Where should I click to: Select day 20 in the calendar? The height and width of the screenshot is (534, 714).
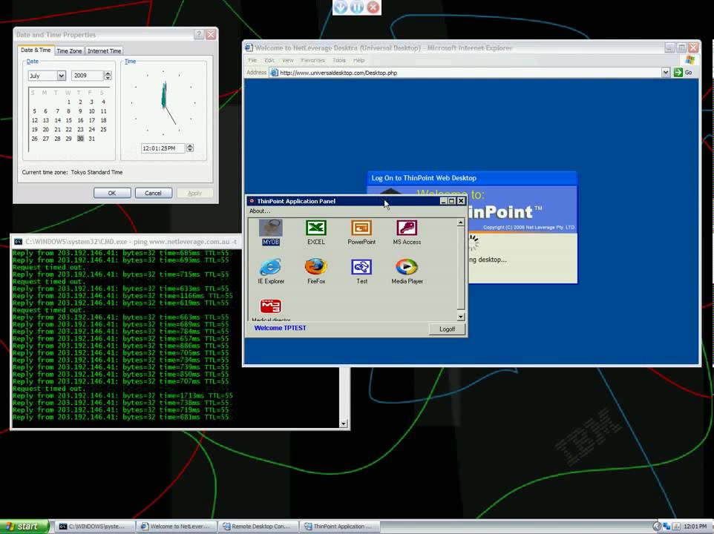[45, 129]
